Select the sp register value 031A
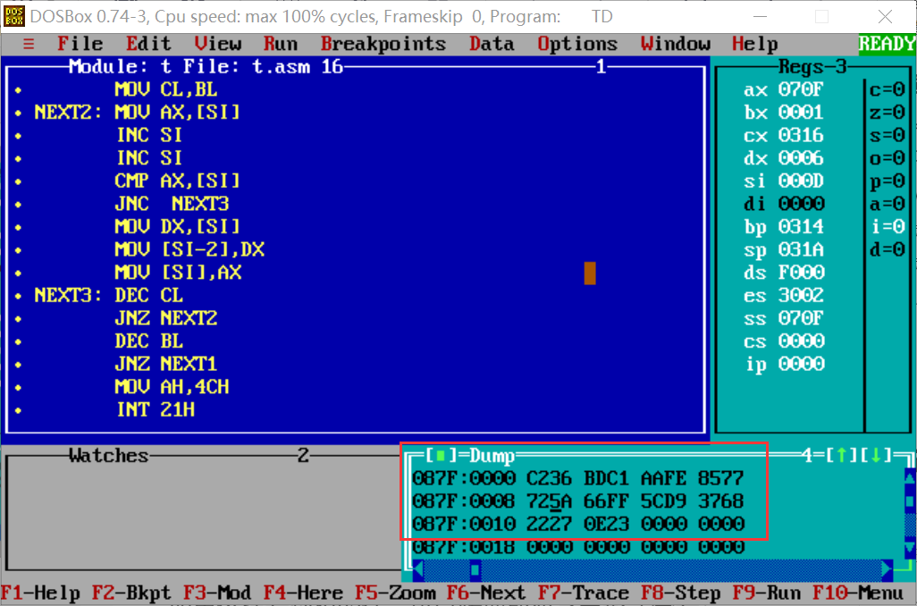 pos(801,249)
